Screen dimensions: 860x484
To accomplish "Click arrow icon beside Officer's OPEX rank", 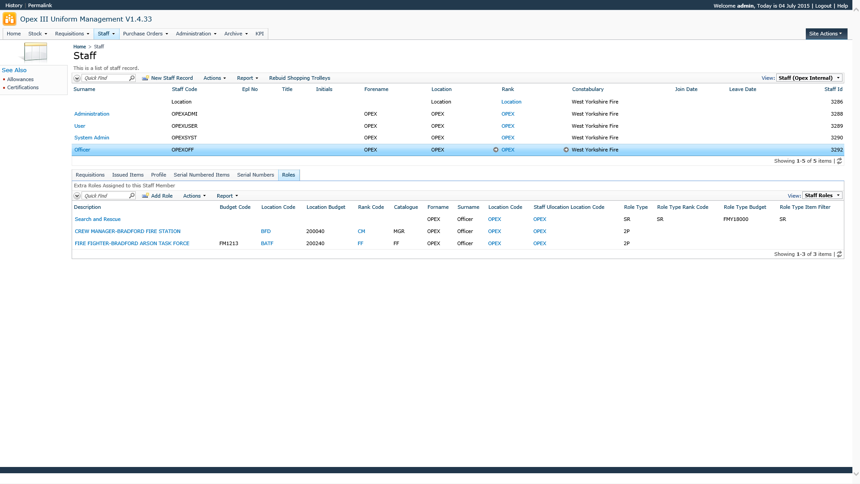I will coord(496,150).
